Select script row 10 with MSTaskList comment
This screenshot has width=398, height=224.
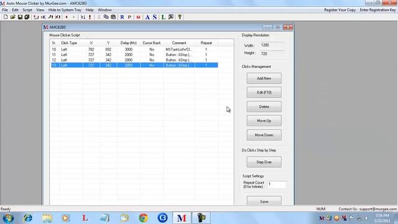[x=134, y=49]
